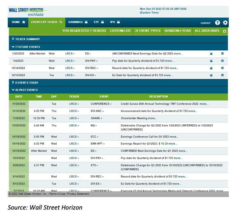Click more link on Credit Suisse conference
This screenshot has width=245, height=216.
tap(204, 104)
